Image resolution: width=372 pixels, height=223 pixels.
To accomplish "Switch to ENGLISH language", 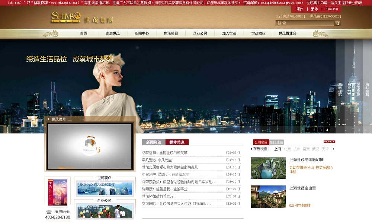I will click(332, 9).
